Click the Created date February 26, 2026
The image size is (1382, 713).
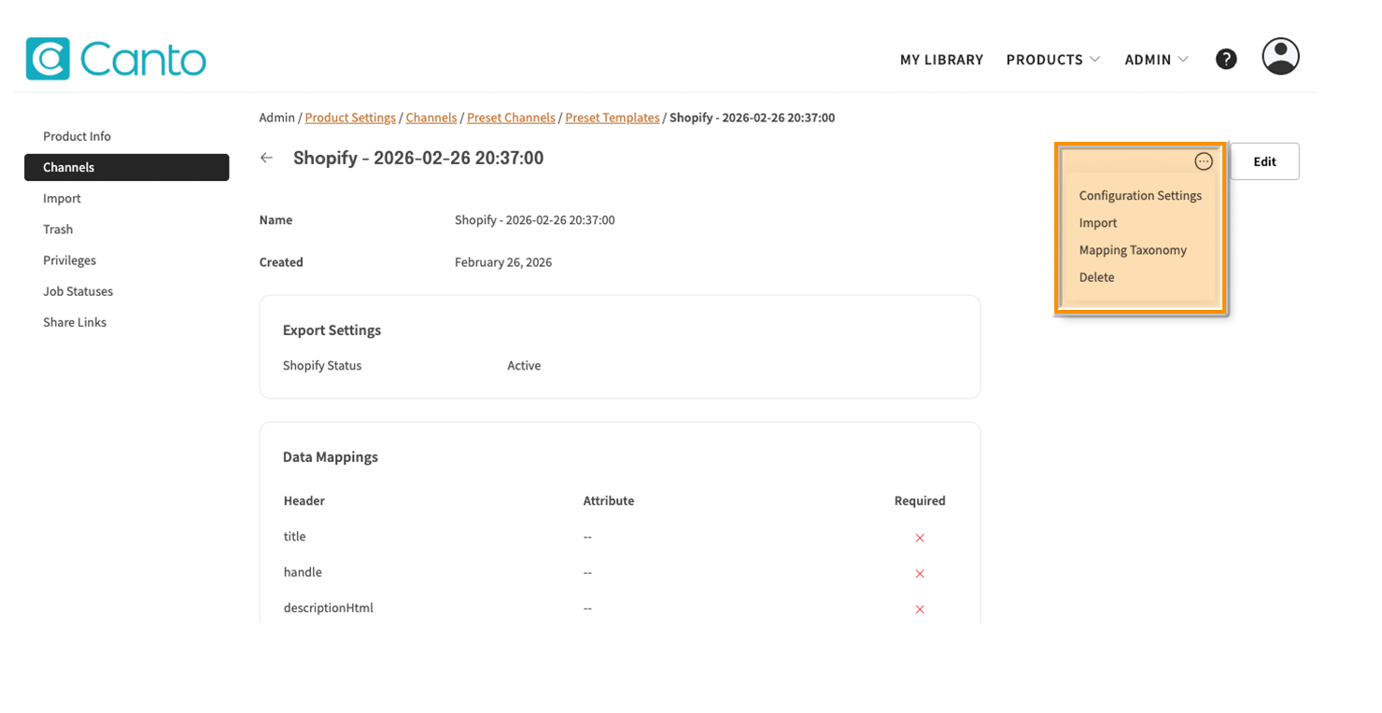point(503,262)
